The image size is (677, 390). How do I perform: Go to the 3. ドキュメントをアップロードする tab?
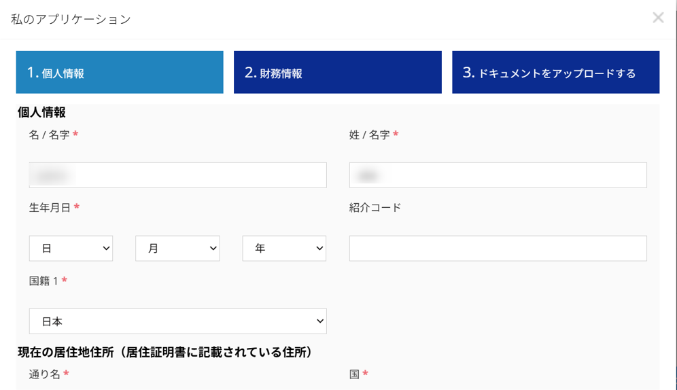click(555, 72)
